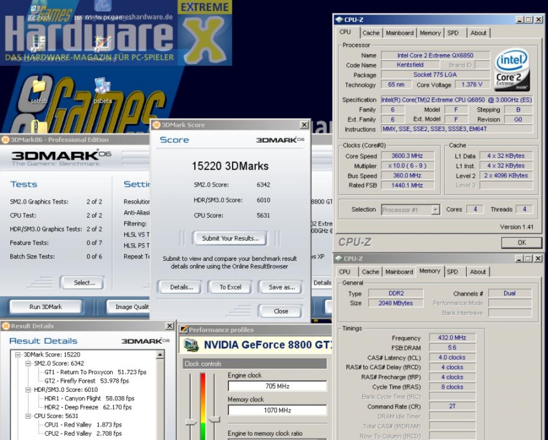548x440 pixels.
Task: Click the lower CPU-Z window's title icon
Action: pyautogui.click(x=339, y=259)
